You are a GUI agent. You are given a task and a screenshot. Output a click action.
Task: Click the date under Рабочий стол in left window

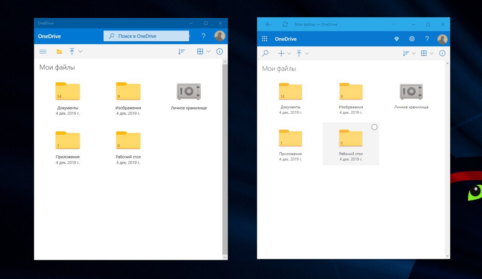click(x=128, y=162)
